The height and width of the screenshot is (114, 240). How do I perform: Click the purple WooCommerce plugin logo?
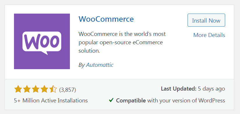tap(42, 41)
